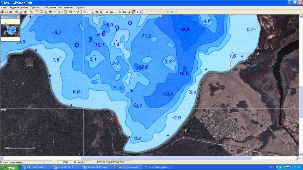
Task: Select the hand pan tool
Action: (x=37, y=12)
